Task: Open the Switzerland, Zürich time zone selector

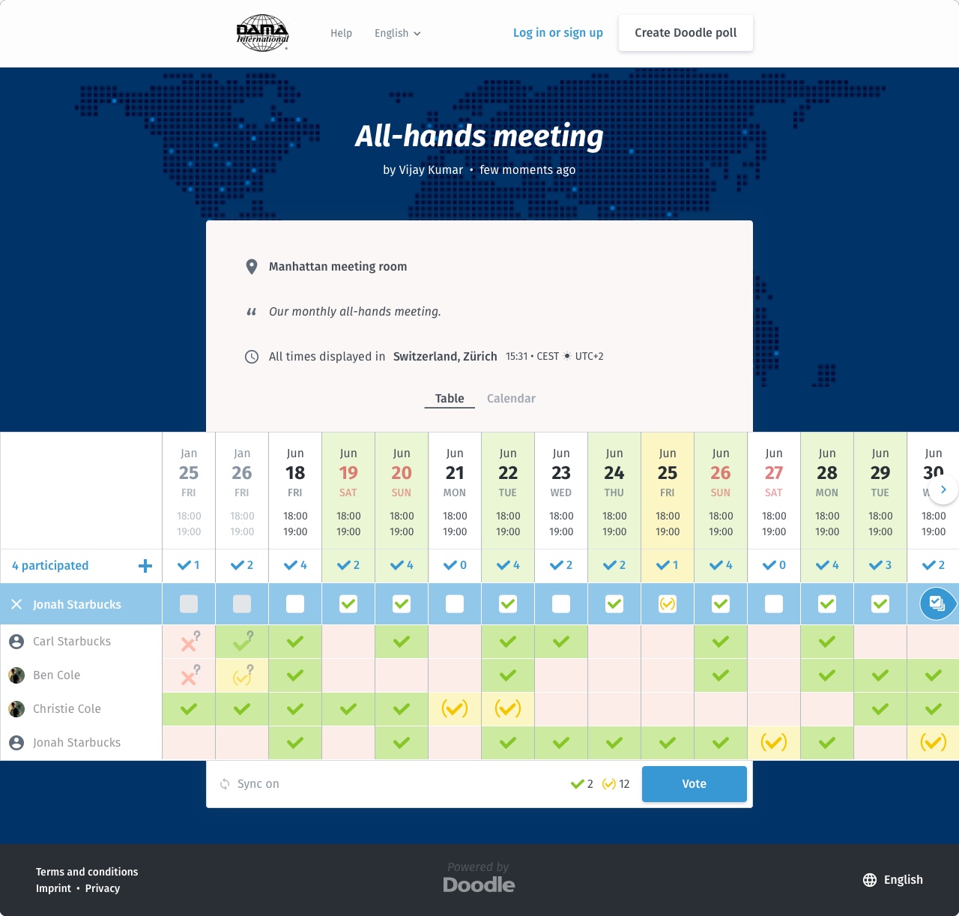Action: tap(445, 357)
